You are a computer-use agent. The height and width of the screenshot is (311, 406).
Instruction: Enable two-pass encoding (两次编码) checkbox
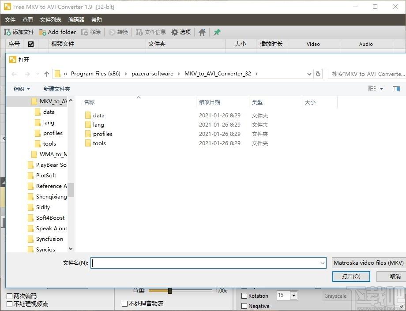9,296
